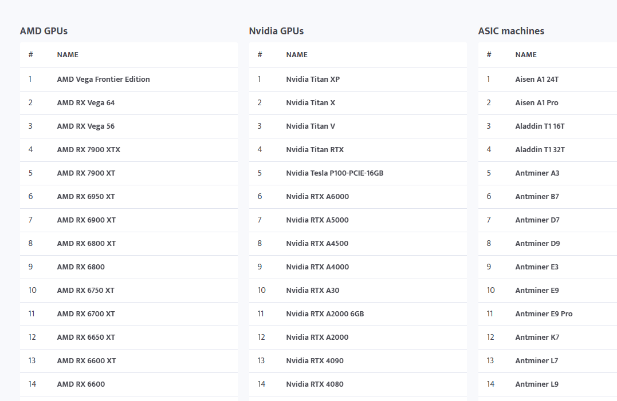Viewport: 617px width, 401px height.
Task: Open Nvidia RTX 4080 entry
Action: [x=315, y=384]
